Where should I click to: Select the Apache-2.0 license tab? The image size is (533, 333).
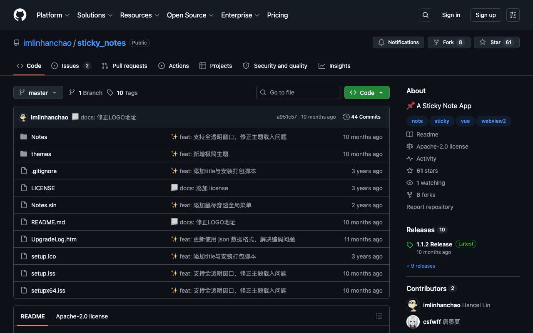[82, 316]
